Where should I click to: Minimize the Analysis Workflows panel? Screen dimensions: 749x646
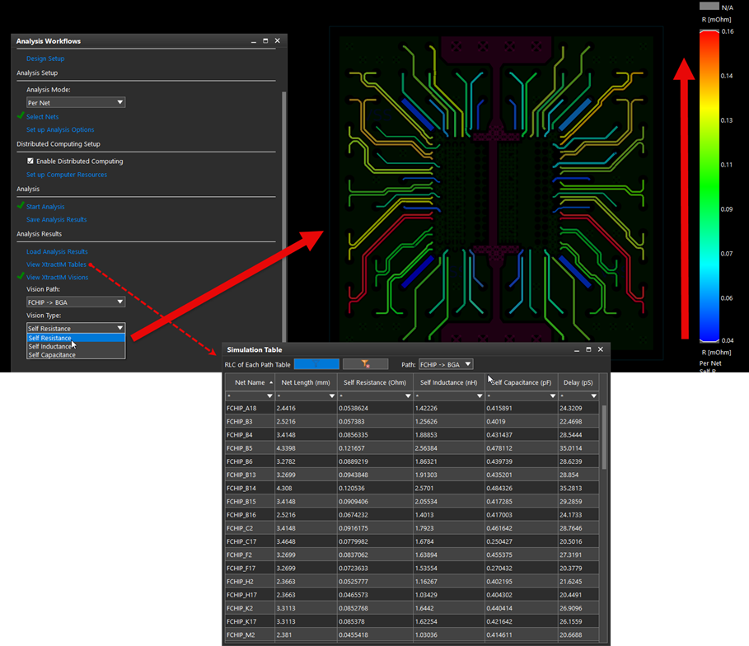tap(254, 40)
